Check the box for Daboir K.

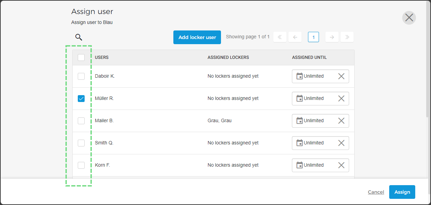click(81, 76)
